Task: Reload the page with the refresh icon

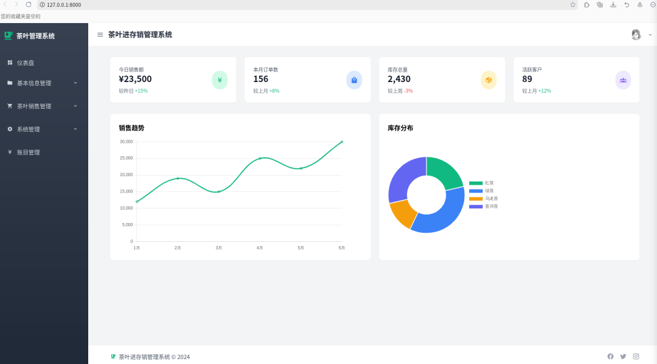Action: pyautogui.click(x=29, y=5)
